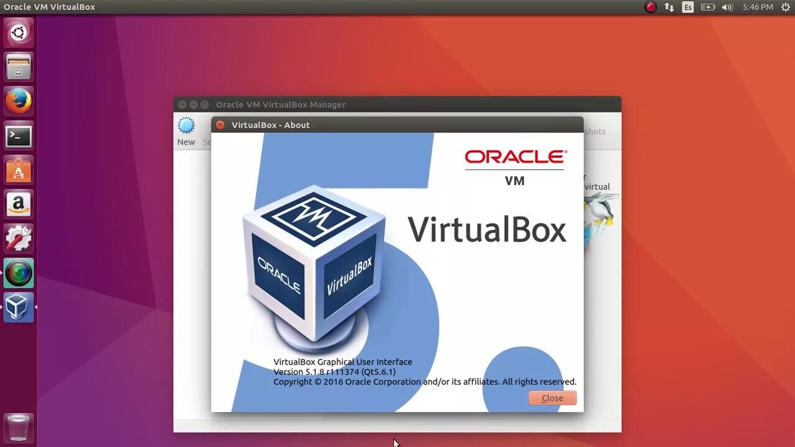Open the Terminal from launcher
Image resolution: width=795 pixels, height=447 pixels.
click(x=19, y=136)
